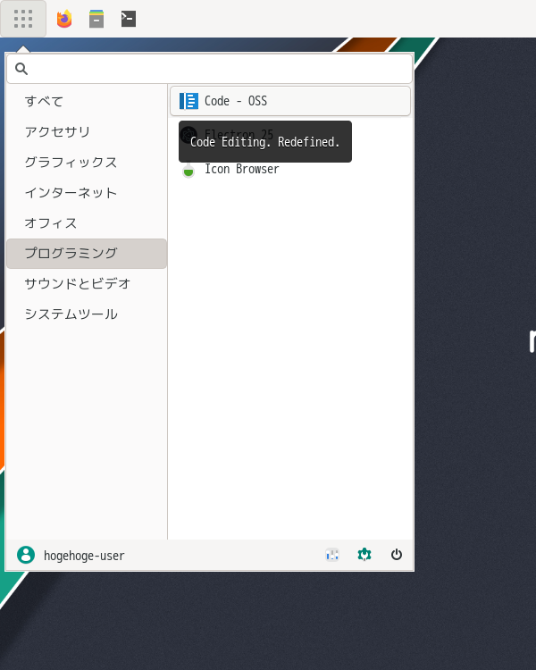536x670 pixels.
Task: Launch Firefox from the top panel
Action: click(x=64, y=19)
